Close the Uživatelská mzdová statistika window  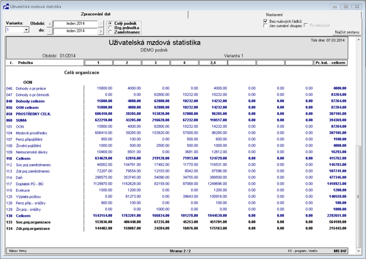click(357, 7)
